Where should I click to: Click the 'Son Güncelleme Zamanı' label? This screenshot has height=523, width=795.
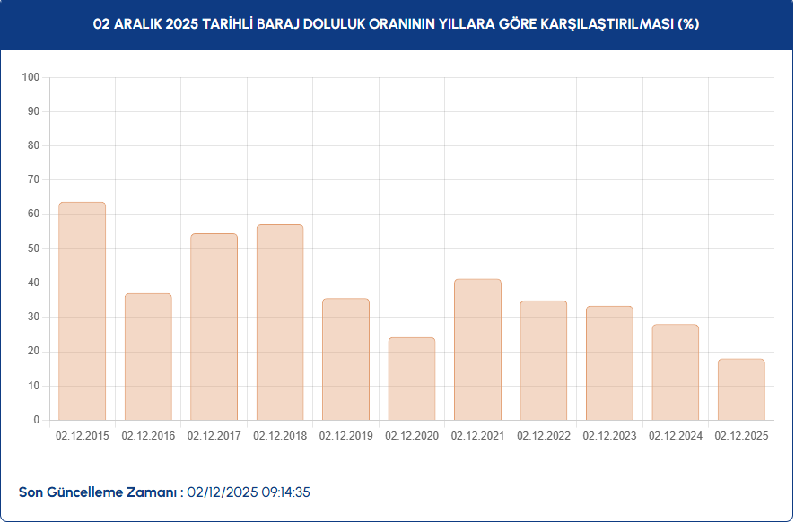point(100,492)
